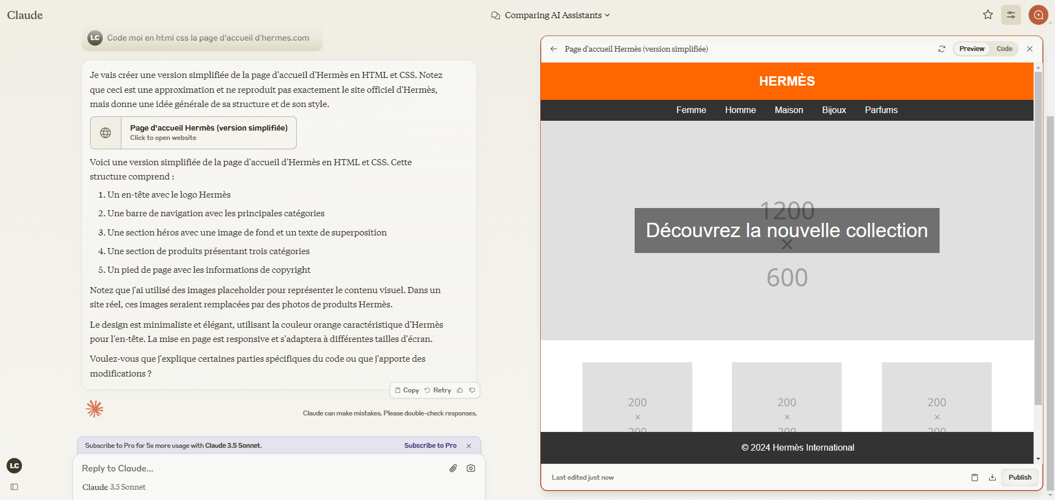This screenshot has width=1055, height=500.
Task: Give the response a thumbs up
Action: (x=460, y=390)
